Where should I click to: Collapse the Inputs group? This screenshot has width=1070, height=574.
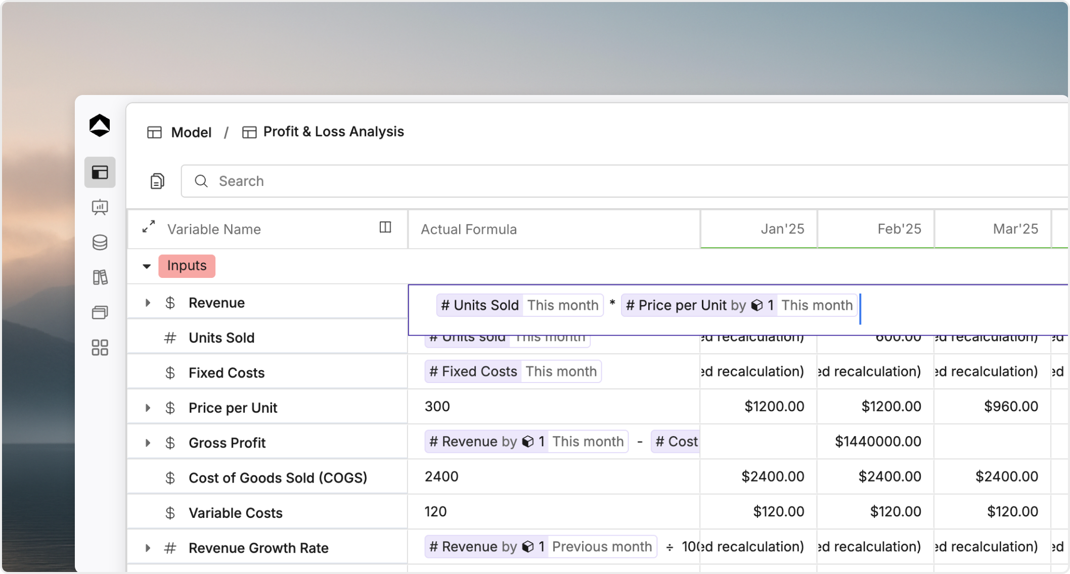(x=147, y=266)
